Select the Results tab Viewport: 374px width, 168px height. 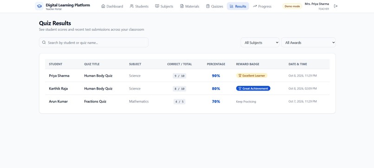238,6
